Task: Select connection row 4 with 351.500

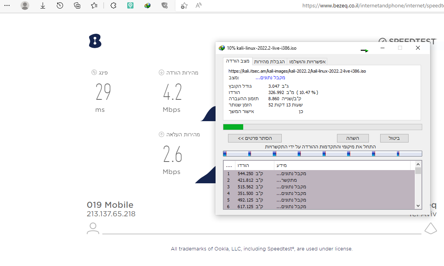Action: point(319,193)
